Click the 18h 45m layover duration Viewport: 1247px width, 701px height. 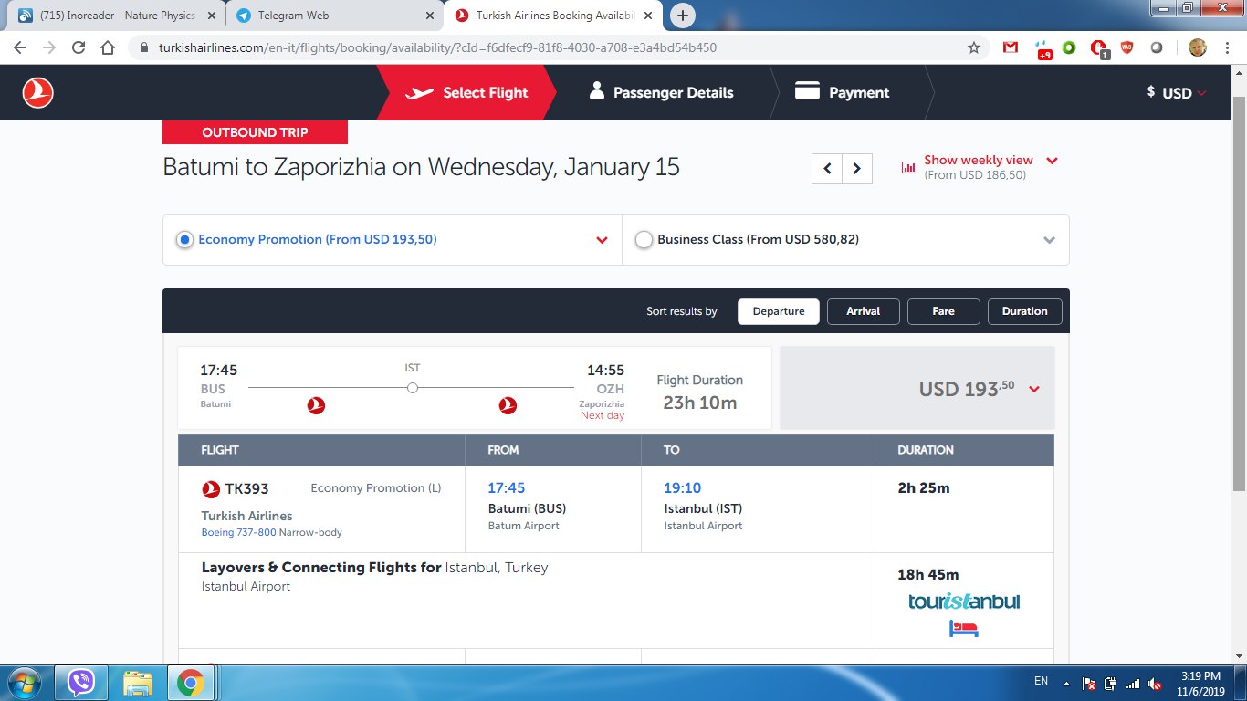(x=928, y=575)
